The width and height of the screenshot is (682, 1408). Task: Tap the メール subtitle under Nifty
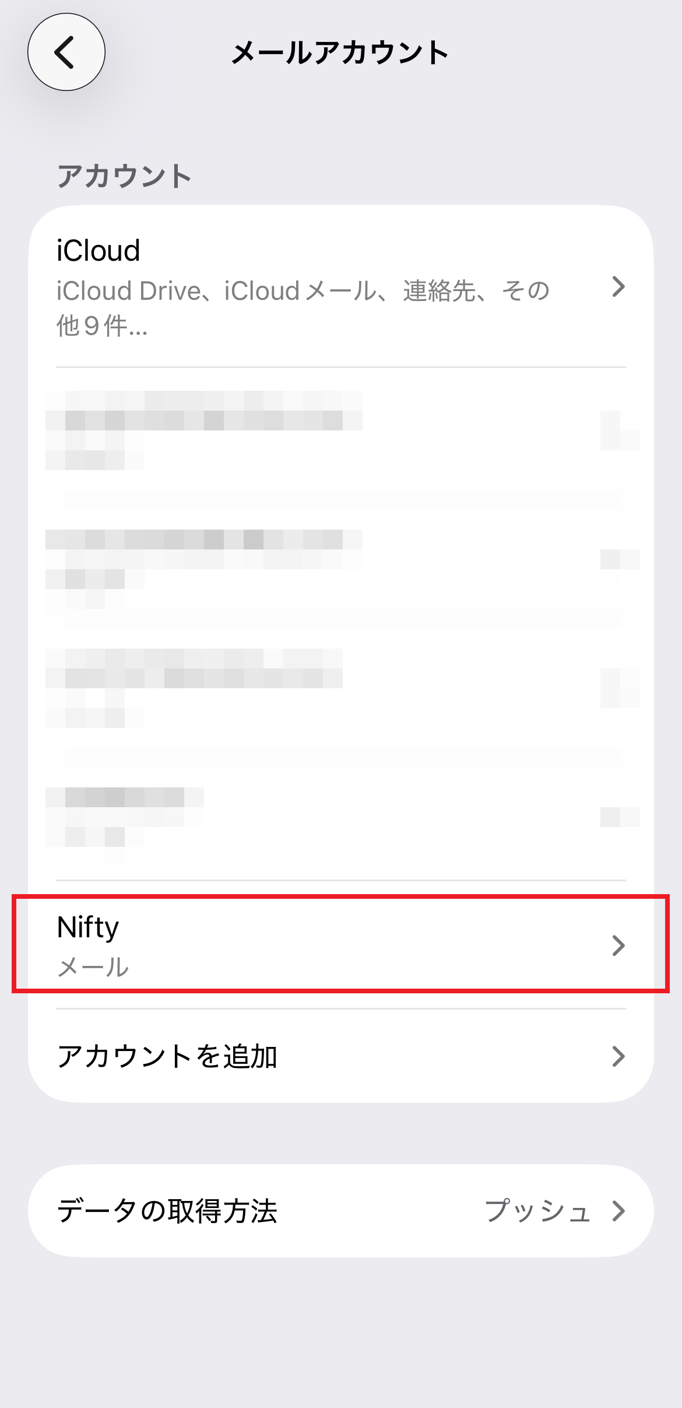tap(93, 966)
